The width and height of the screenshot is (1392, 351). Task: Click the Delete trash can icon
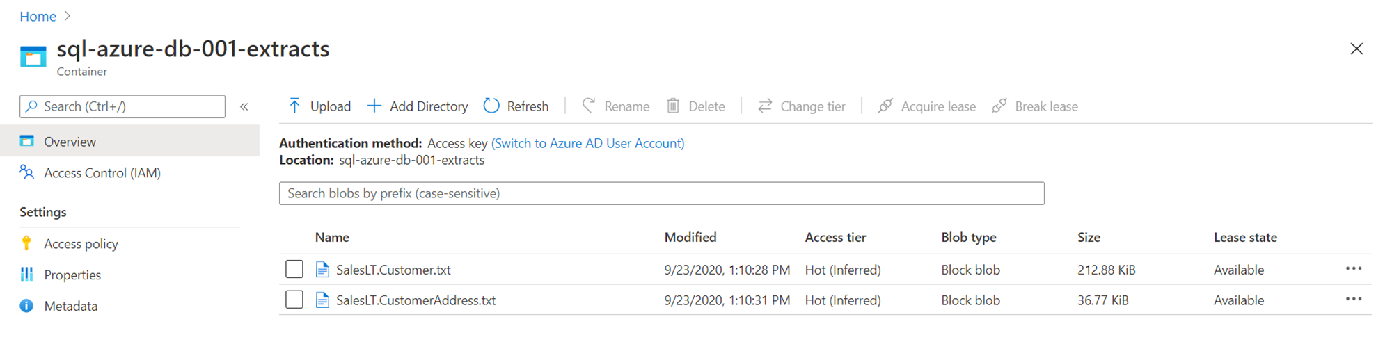point(673,106)
